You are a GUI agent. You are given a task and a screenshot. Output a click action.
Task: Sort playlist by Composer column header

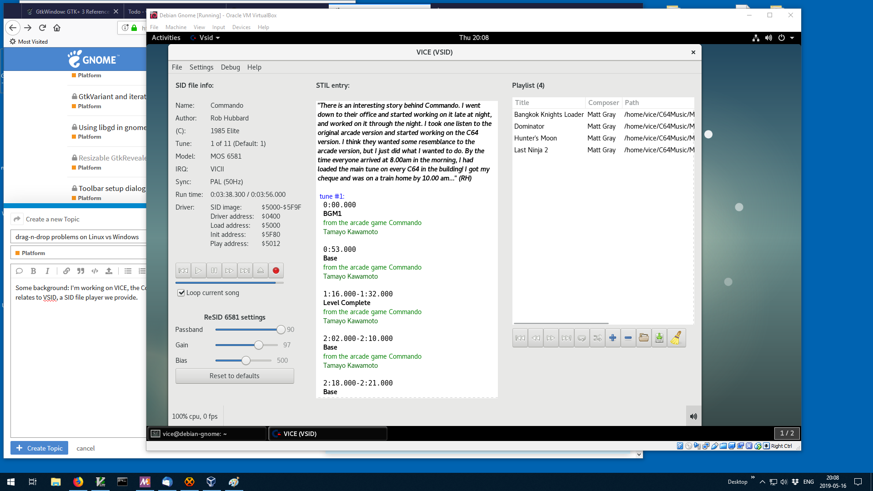tap(604, 103)
